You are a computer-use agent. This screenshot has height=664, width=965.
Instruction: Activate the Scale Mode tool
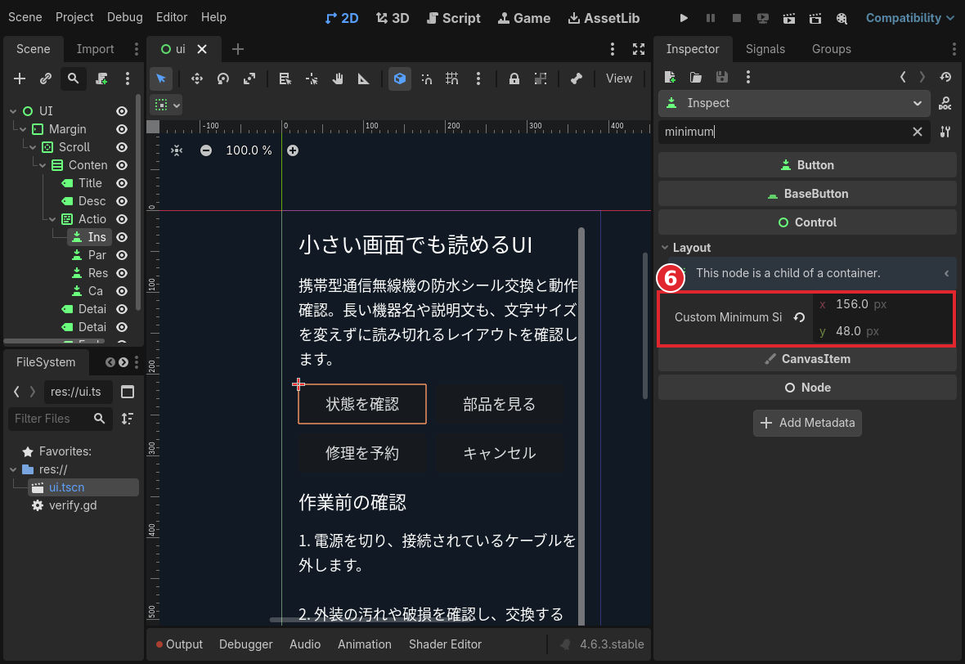(249, 79)
